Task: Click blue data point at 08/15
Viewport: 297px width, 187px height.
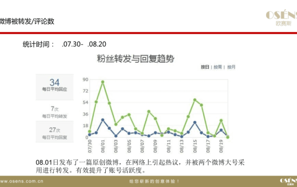Action: tap(195, 123)
